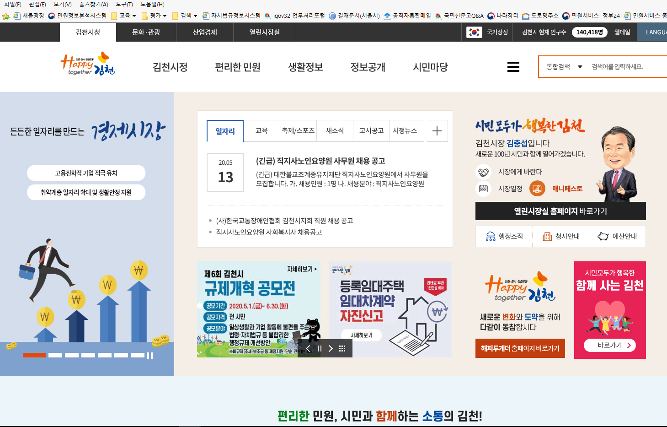Click the 시장에게 바란다 handshake icon
667x427 pixels.
pyautogui.click(x=483, y=172)
